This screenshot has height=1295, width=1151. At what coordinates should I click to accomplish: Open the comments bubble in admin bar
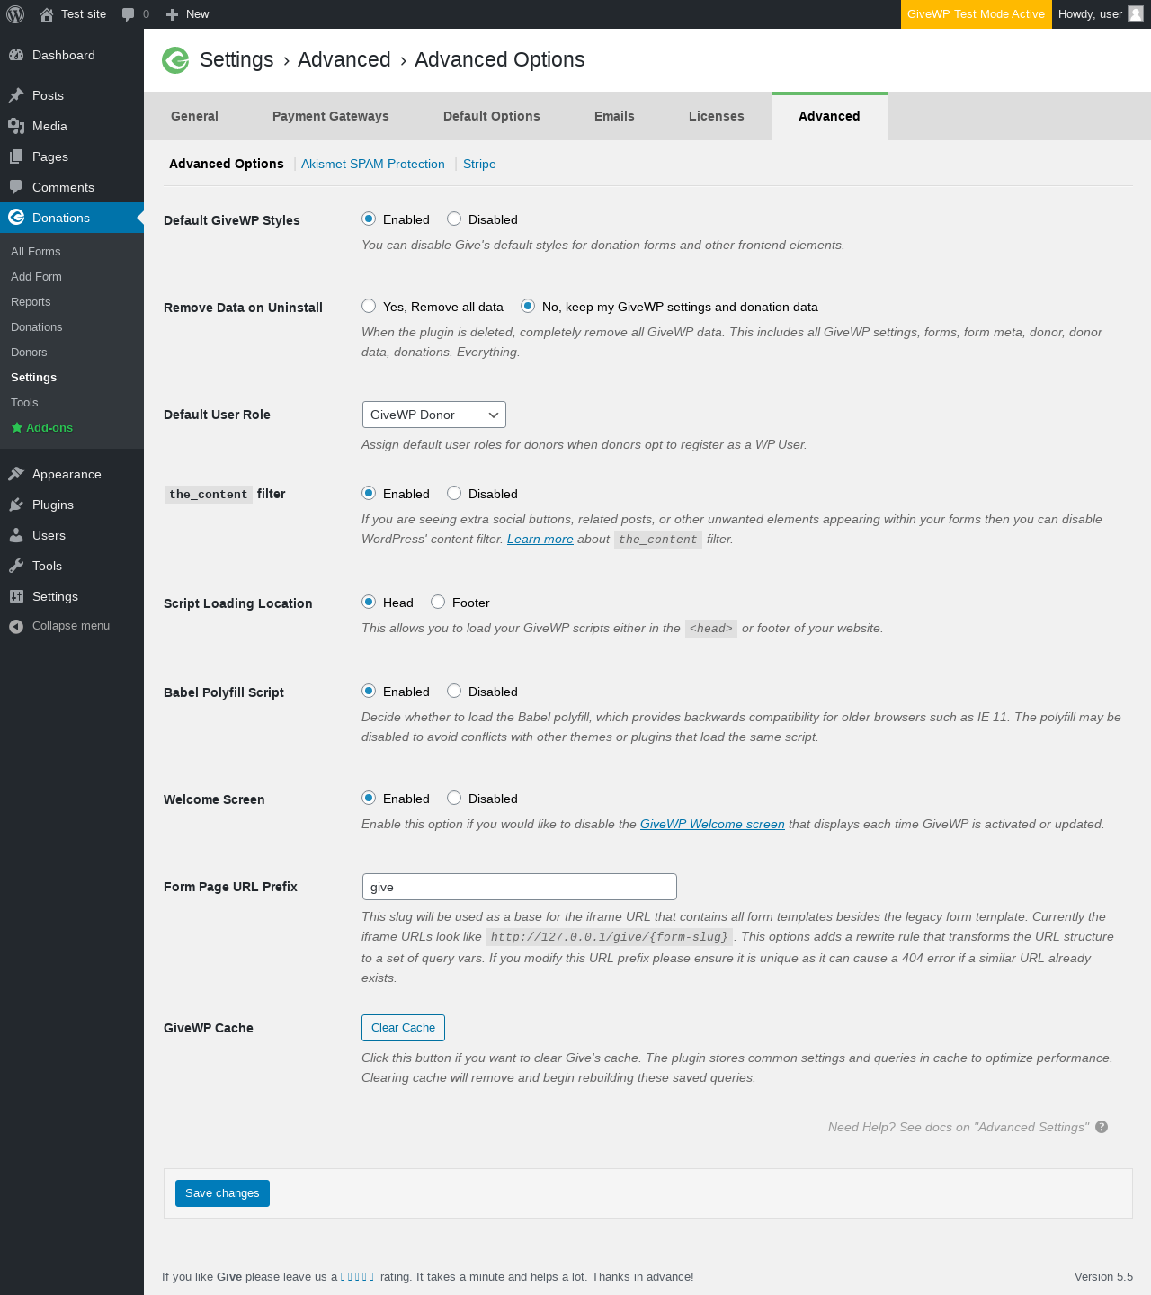point(129,14)
